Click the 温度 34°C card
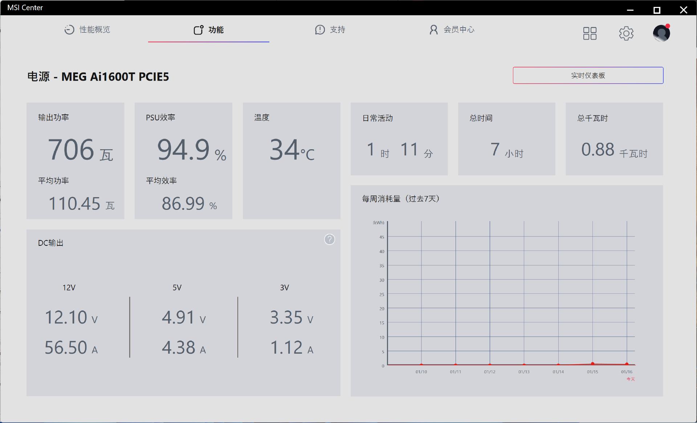Viewport: 697px width, 423px height. [292, 160]
